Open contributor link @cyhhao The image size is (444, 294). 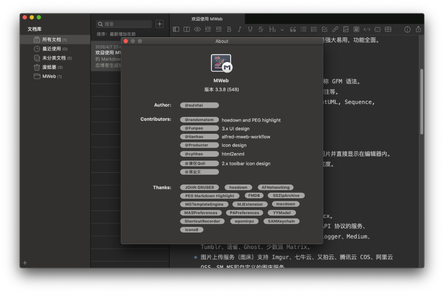(199, 154)
